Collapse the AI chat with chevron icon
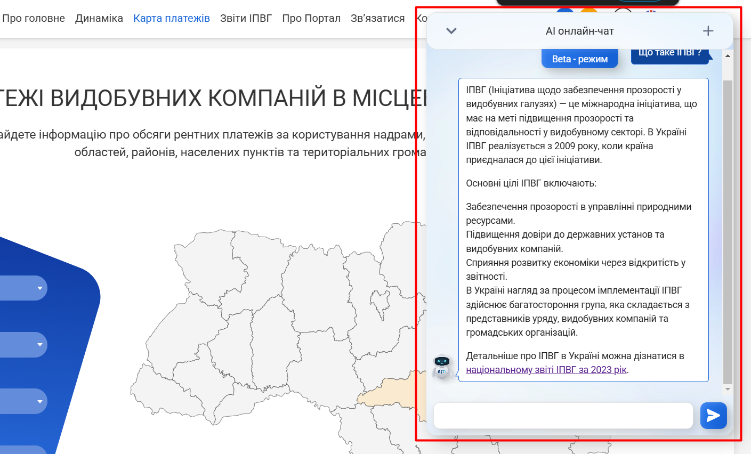Viewport: 751px width, 454px height. [x=451, y=31]
